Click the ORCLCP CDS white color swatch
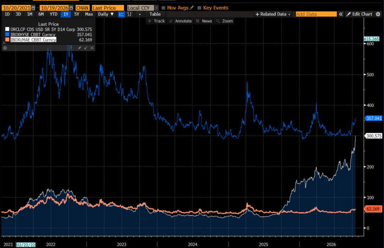The width and height of the screenshot is (384, 248). (x=7, y=29)
